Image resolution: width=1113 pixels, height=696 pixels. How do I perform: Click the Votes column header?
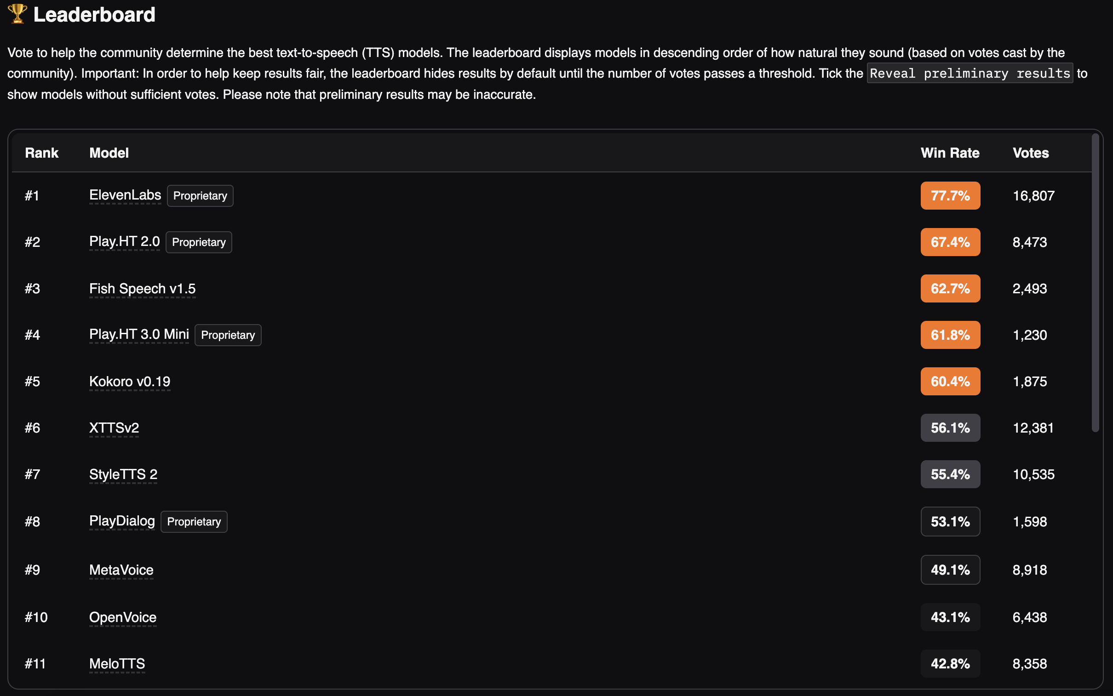coord(1031,153)
